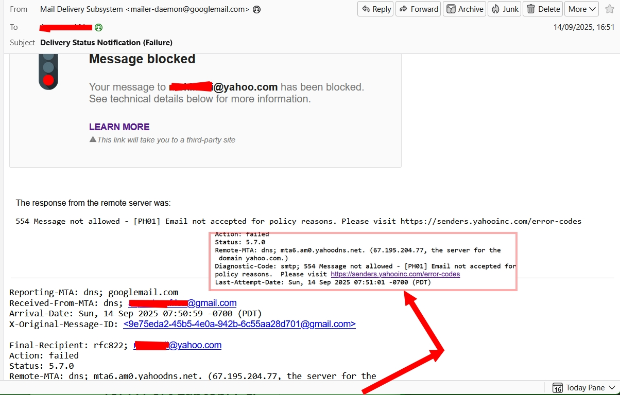Image resolution: width=620 pixels, height=395 pixels.
Task: Click the 'Status: 5.7.0' line in body
Action: point(41,366)
